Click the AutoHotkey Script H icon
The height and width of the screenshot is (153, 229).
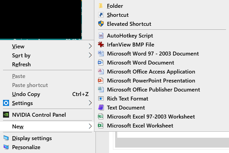coord(101,36)
